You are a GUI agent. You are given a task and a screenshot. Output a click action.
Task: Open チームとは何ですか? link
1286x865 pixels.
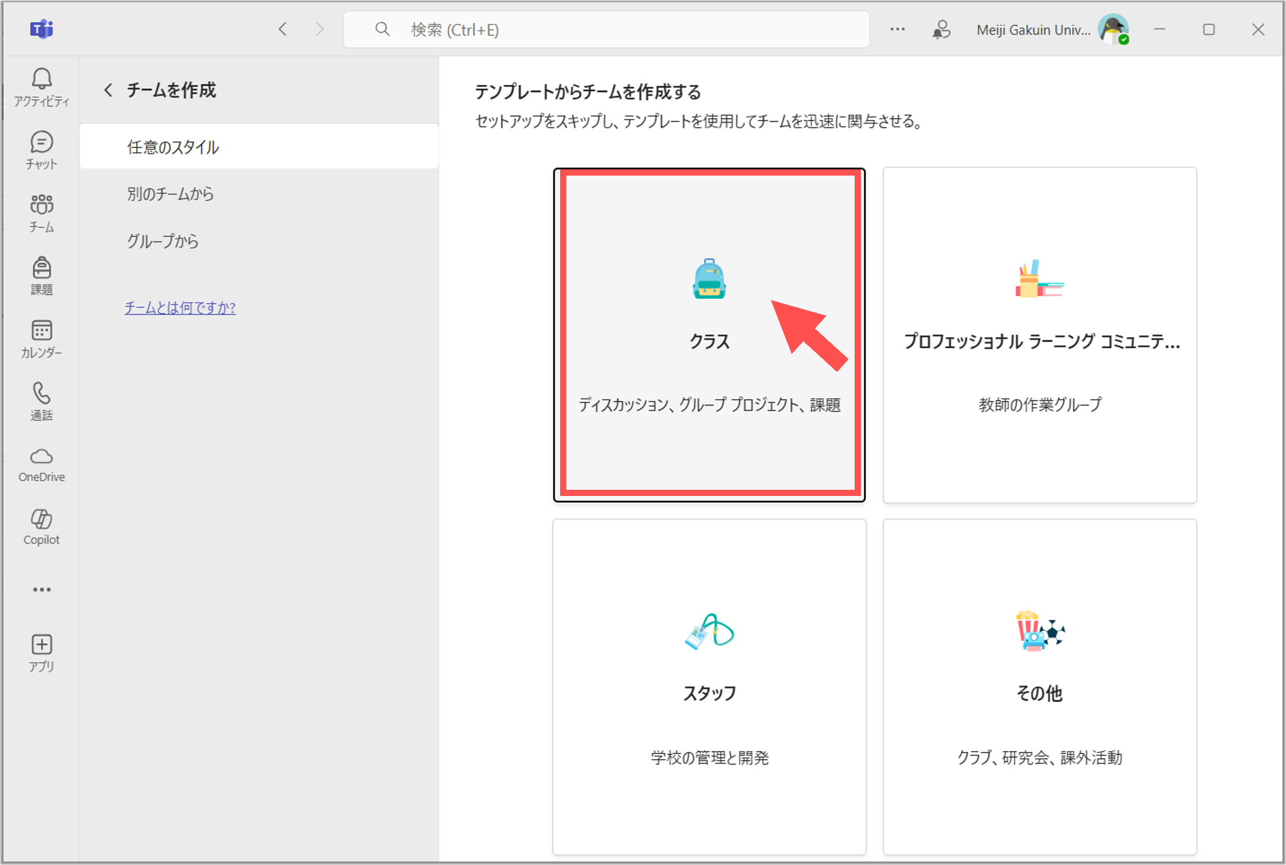[x=180, y=307]
